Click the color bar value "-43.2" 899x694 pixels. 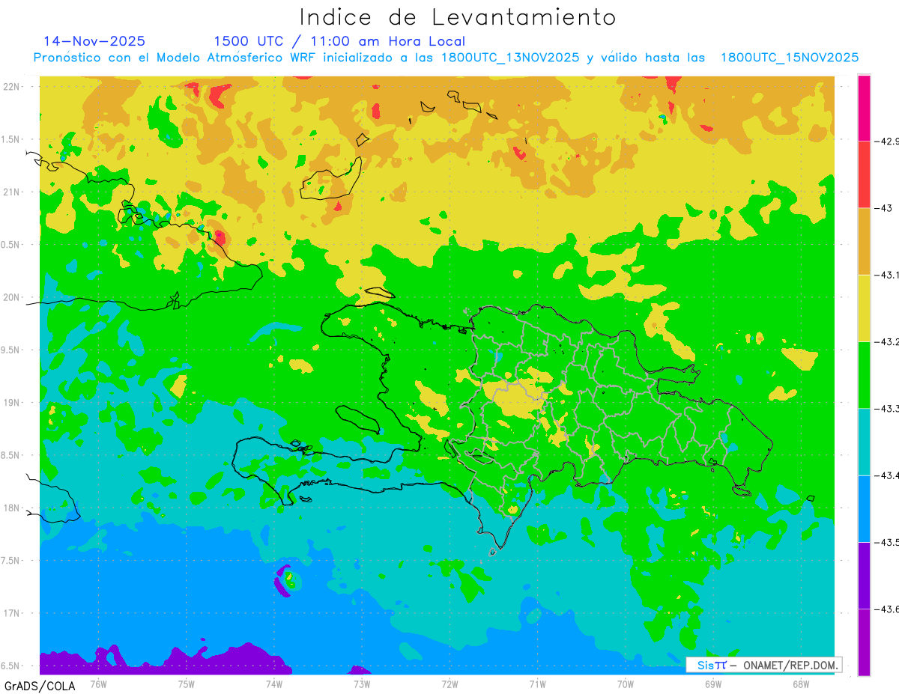(x=887, y=341)
